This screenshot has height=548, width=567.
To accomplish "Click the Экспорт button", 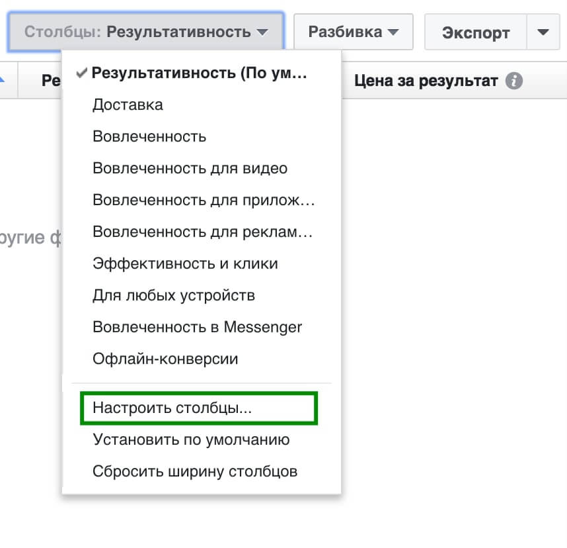I will click(x=474, y=32).
